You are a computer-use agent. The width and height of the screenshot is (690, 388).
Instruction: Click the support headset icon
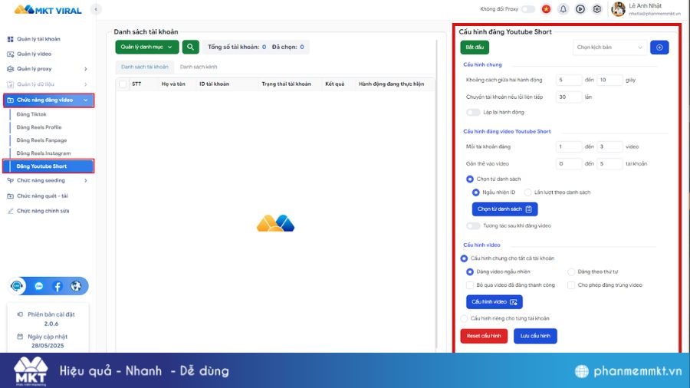coord(17,286)
